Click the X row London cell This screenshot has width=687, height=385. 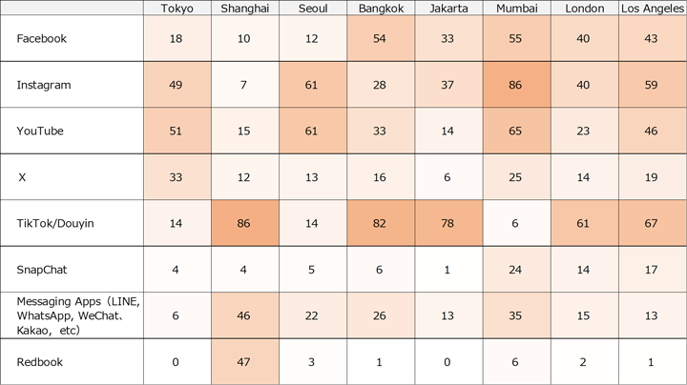tap(584, 177)
